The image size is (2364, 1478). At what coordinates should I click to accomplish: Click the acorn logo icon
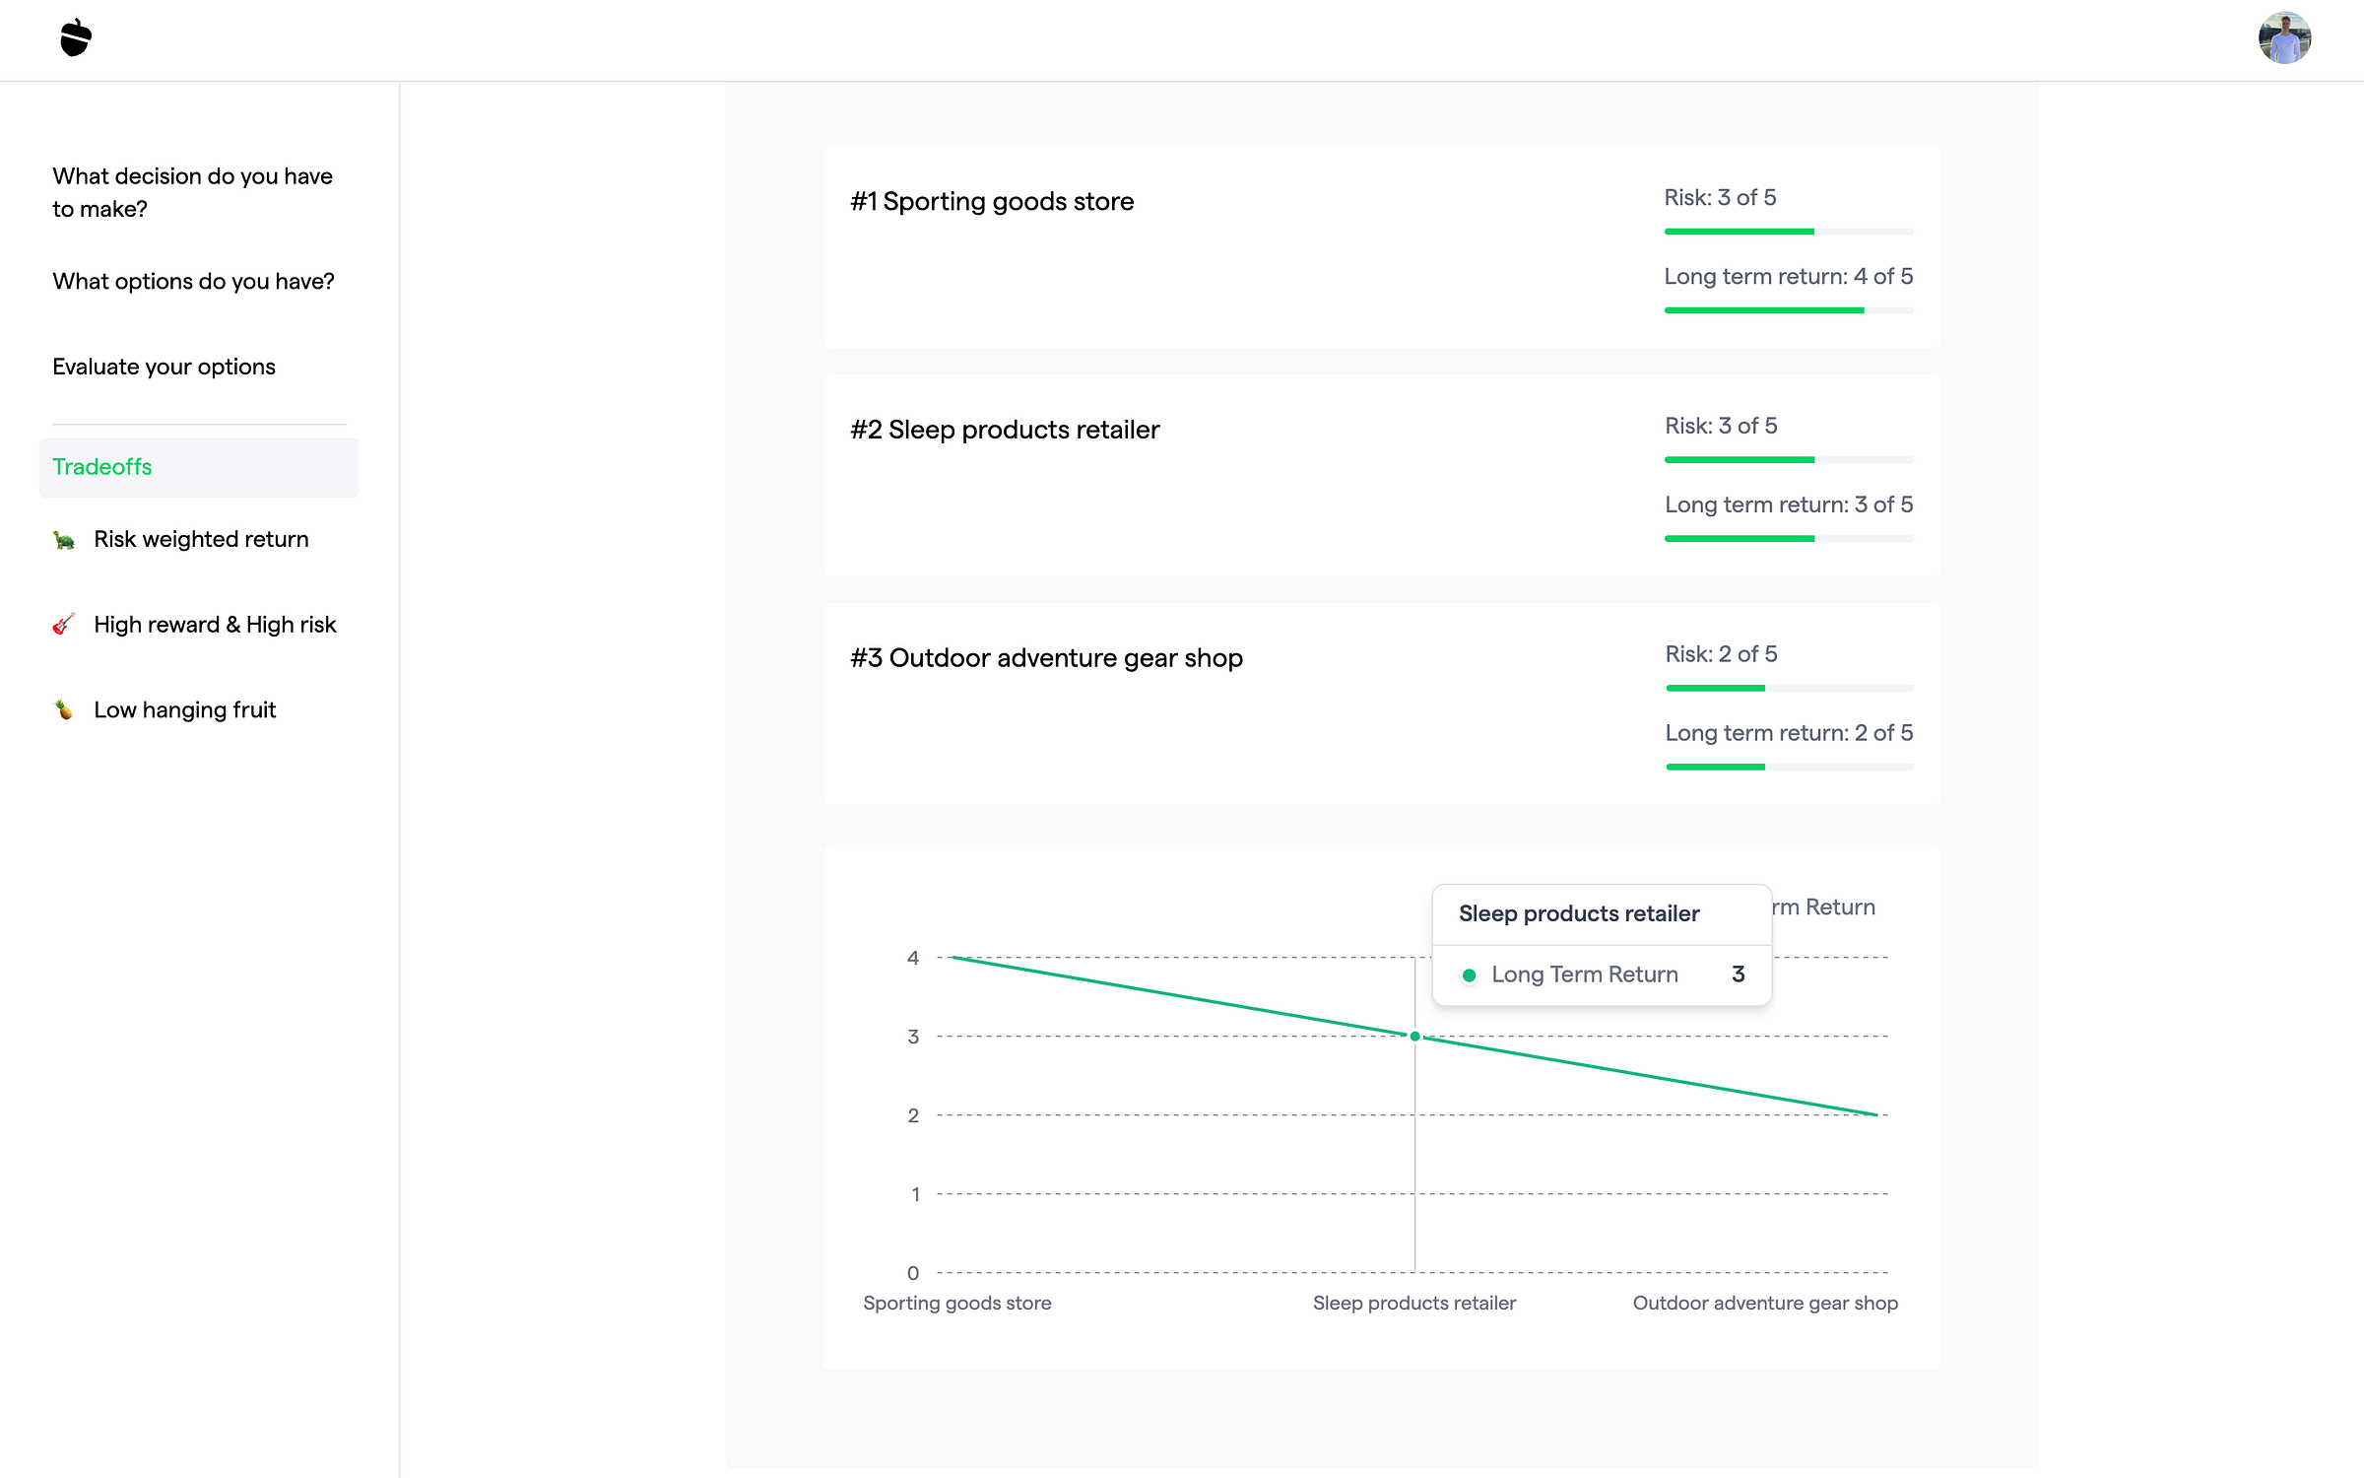coord(76,38)
